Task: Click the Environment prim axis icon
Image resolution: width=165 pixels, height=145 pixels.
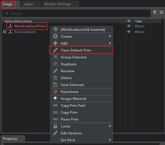Action: [10, 32]
